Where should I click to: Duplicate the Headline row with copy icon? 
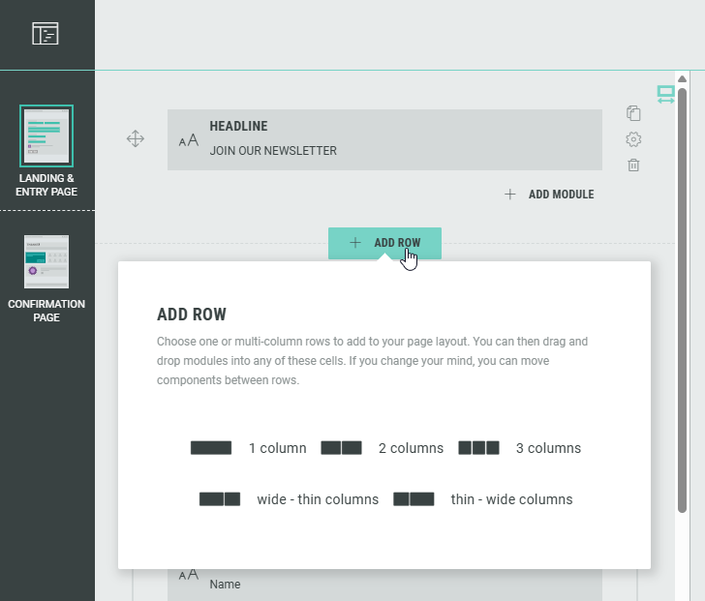633,113
